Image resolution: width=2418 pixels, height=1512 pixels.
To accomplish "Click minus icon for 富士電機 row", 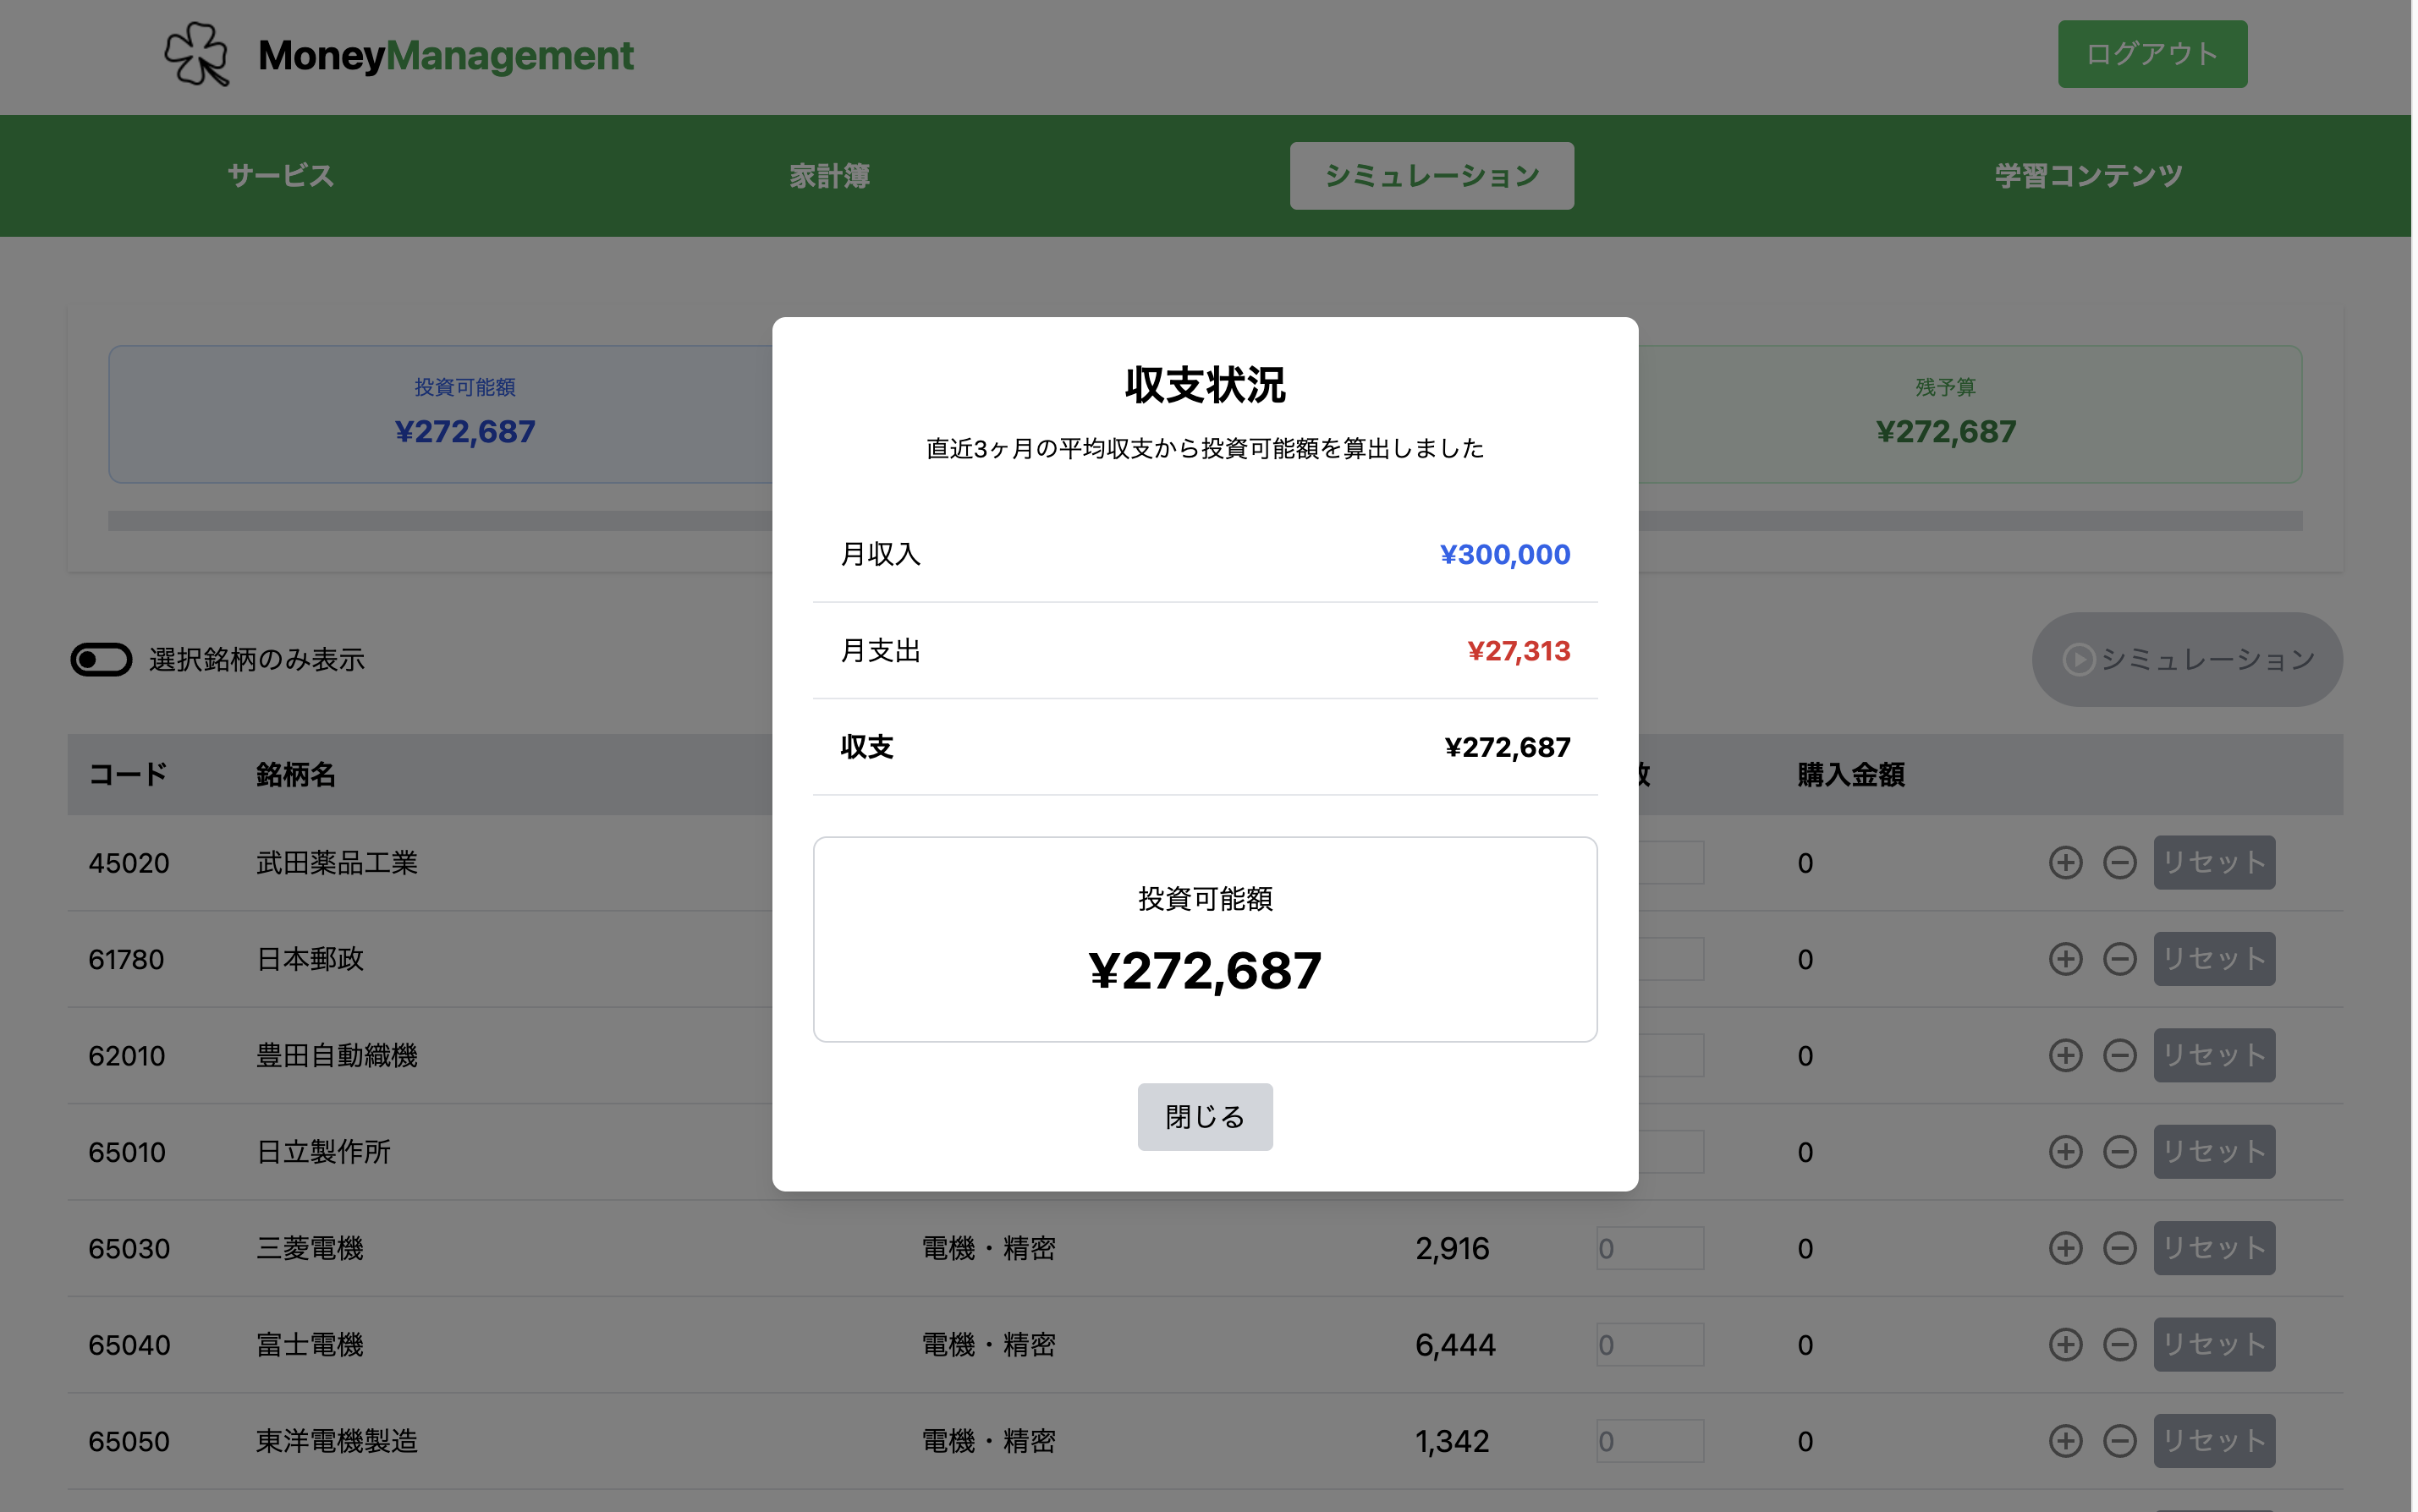I will coord(2118,1344).
